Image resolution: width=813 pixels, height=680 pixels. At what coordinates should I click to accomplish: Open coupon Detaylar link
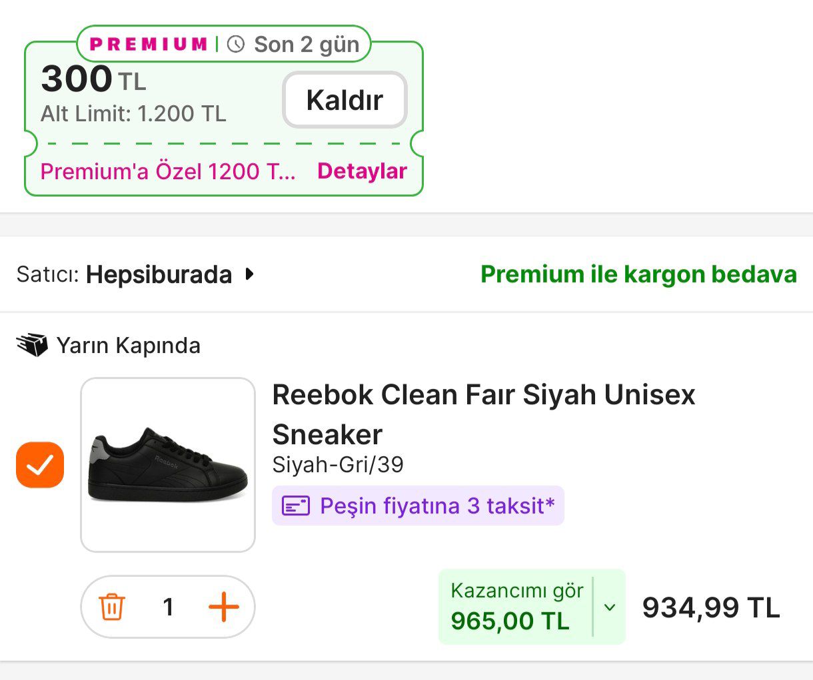click(362, 171)
